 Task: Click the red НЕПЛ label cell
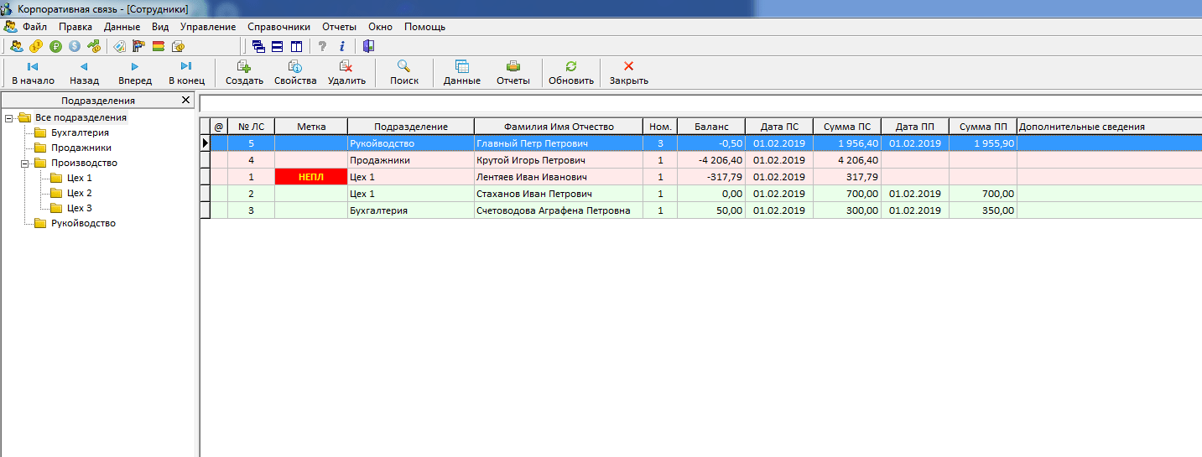point(310,177)
